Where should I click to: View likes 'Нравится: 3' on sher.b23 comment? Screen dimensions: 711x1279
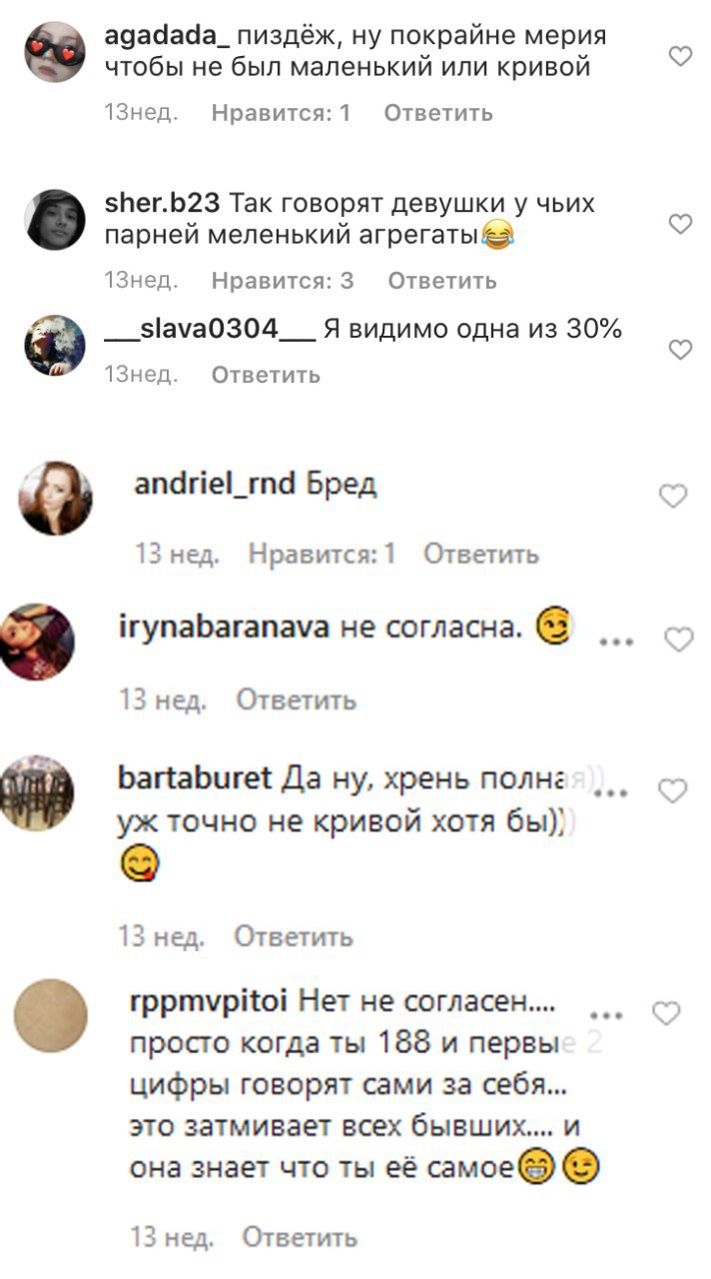pyautogui.click(x=283, y=281)
